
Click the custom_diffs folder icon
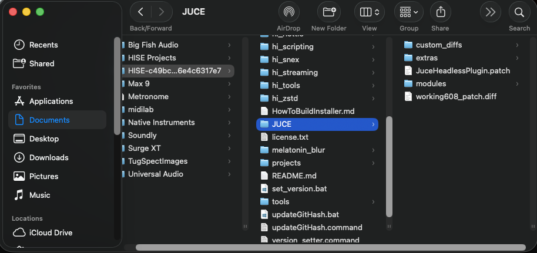[x=408, y=45]
